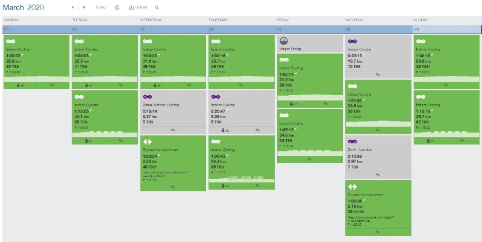Open the search magnifier icon
The image size is (482, 242).
coord(157,7)
